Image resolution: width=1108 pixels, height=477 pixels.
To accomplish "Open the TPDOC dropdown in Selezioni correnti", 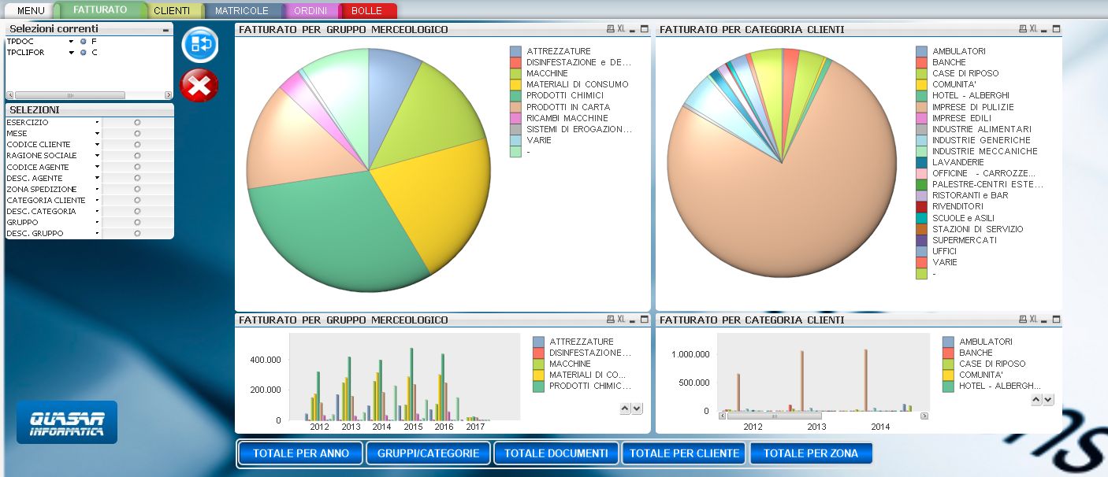I will tap(71, 41).
